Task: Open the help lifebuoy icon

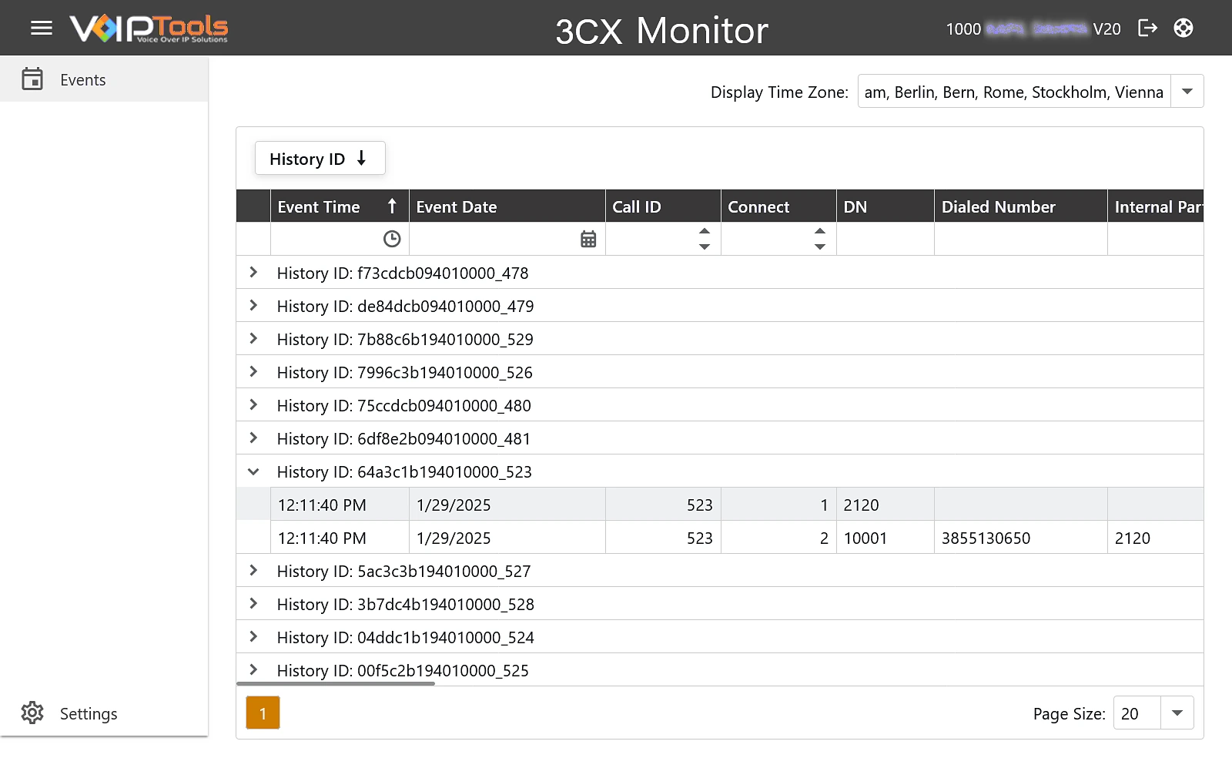Action: click(1183, 29)
